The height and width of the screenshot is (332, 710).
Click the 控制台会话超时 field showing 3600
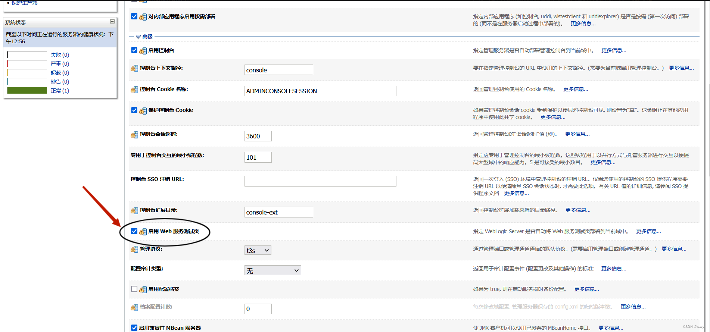pos(258,136)
